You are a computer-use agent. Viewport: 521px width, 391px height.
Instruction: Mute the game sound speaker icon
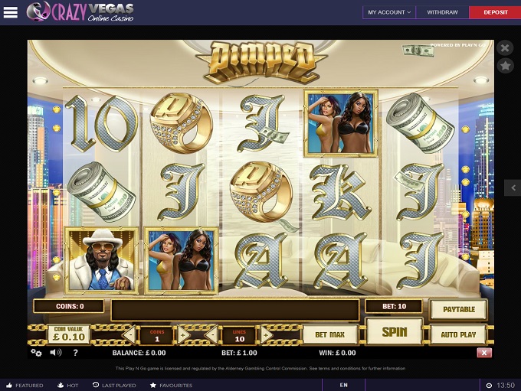(x=55, y=353)
